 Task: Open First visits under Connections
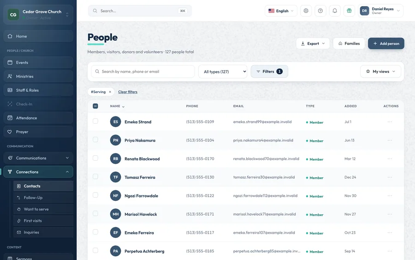43,221
